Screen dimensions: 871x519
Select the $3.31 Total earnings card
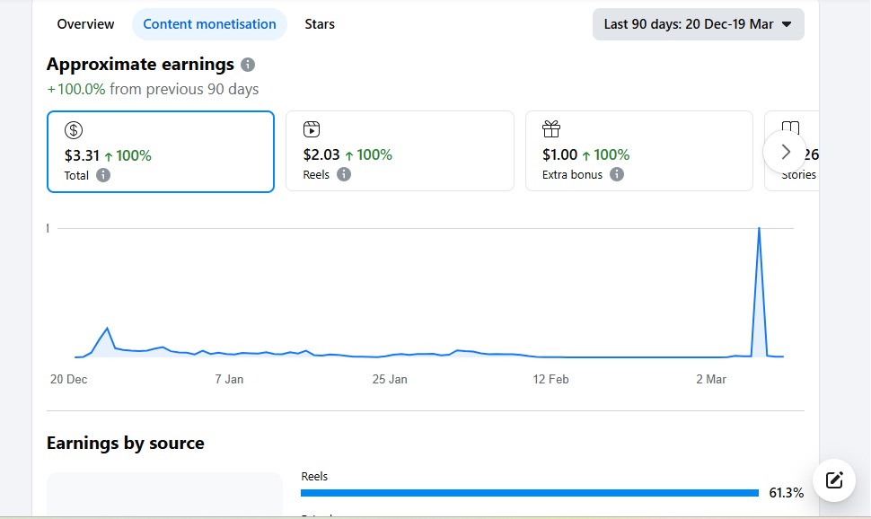160,152
